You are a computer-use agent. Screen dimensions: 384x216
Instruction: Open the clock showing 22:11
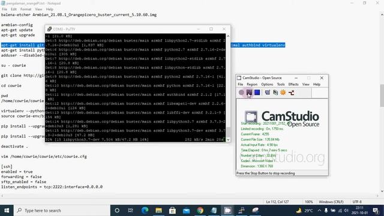(359, 211)
